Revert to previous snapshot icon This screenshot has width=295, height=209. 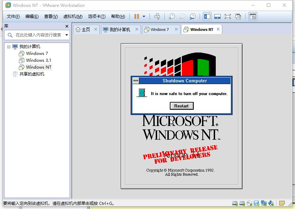182,16
